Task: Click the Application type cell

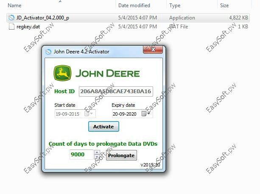Action: click(182, 18)
